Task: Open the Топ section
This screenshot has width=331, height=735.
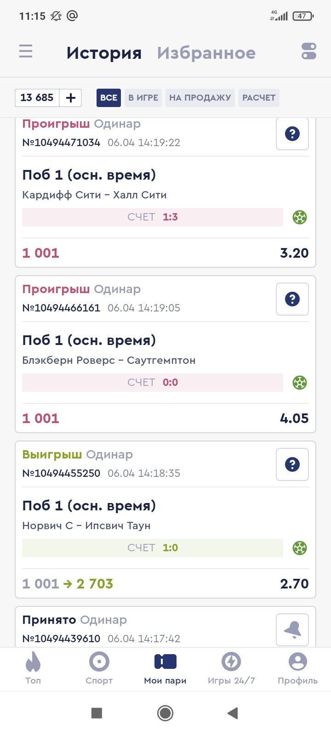Action: (x=33, y=667)
